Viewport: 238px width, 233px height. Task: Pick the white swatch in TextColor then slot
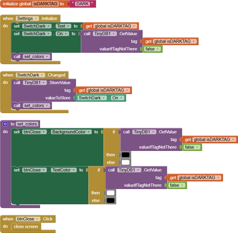click(x=111, y=193)
